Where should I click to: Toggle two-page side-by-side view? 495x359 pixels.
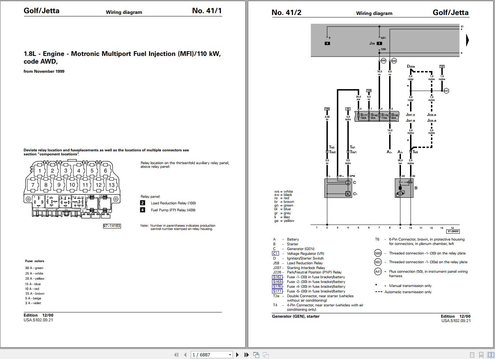click(490, 355)
